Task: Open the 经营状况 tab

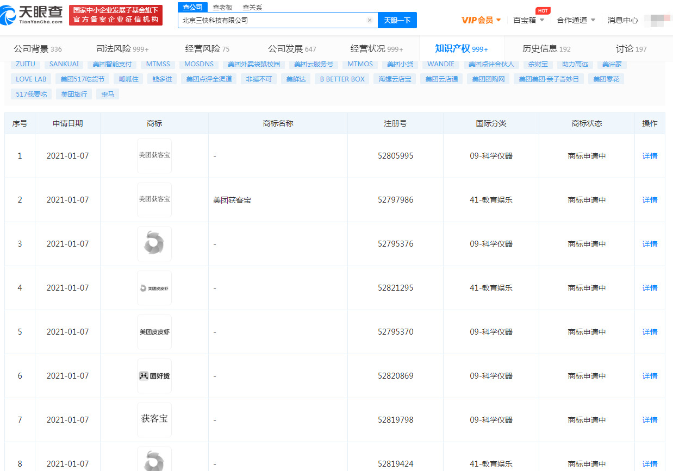Action: [377, 49]
